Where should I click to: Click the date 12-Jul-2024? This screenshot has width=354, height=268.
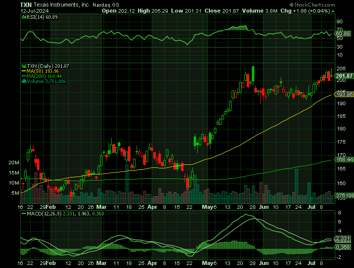pos(34,11)
